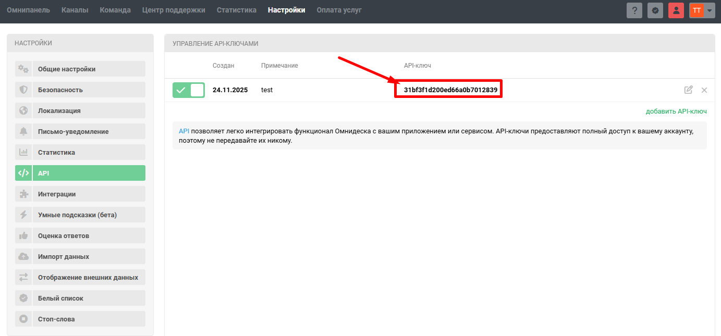721x336 pixels.
Task: Click the gears icon for Общие настройки
Action: coord(23,69)
